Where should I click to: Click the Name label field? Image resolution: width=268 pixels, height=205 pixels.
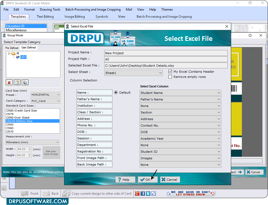94,93
